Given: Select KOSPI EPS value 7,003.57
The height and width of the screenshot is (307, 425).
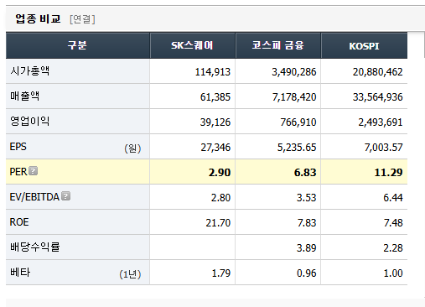Looking at the screenshot, I should click(x=383, y=148).
